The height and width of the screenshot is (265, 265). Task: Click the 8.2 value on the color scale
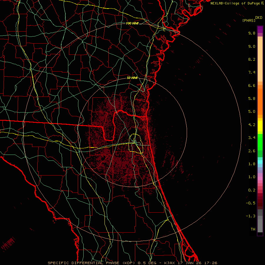252,59
